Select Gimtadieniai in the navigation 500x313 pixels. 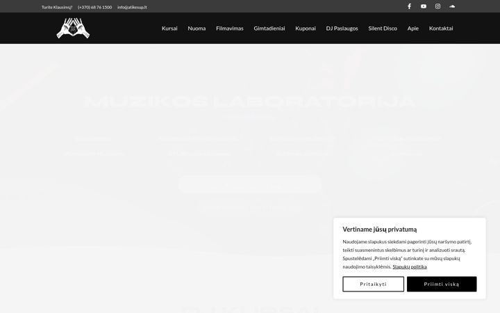[x=269, y=28]
